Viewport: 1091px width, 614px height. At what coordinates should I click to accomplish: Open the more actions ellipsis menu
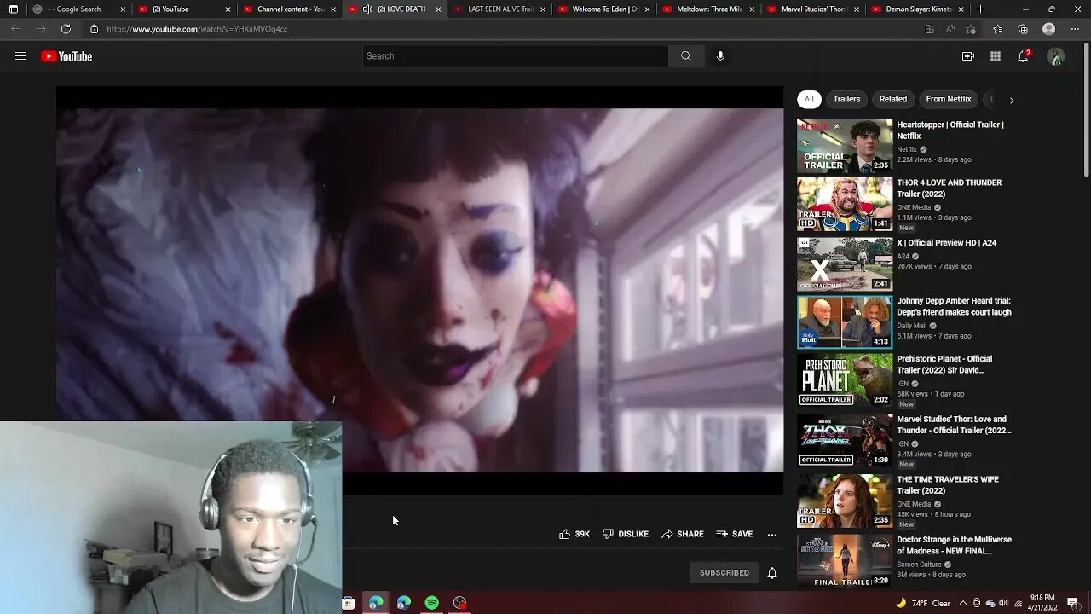(x=772, y=534)
